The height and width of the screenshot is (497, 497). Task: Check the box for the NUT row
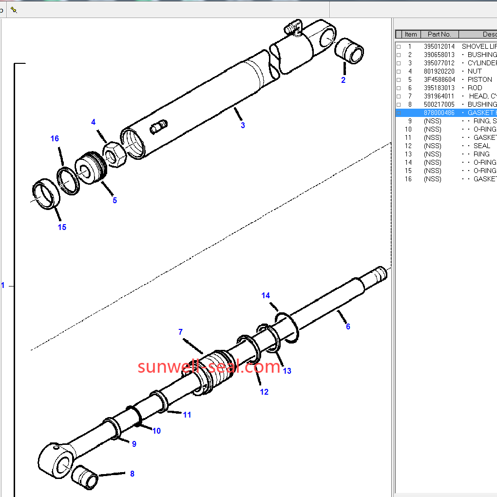(399, 72)
